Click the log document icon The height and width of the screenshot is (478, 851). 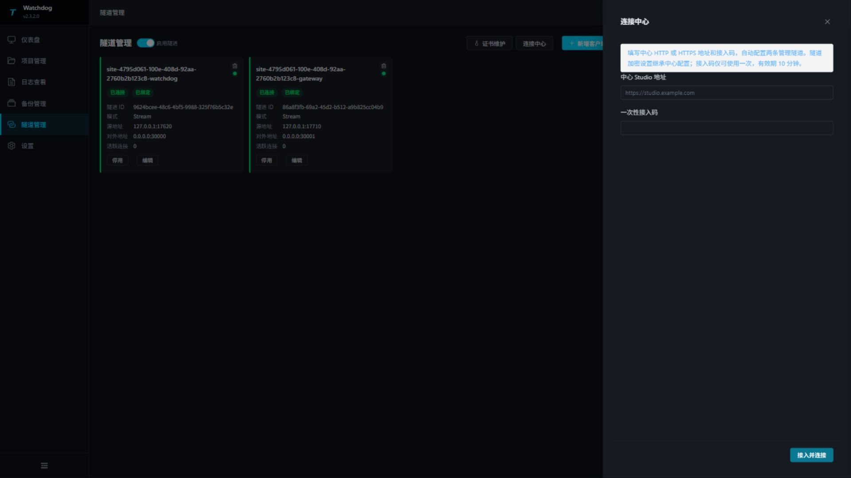[x=12, y=82]
